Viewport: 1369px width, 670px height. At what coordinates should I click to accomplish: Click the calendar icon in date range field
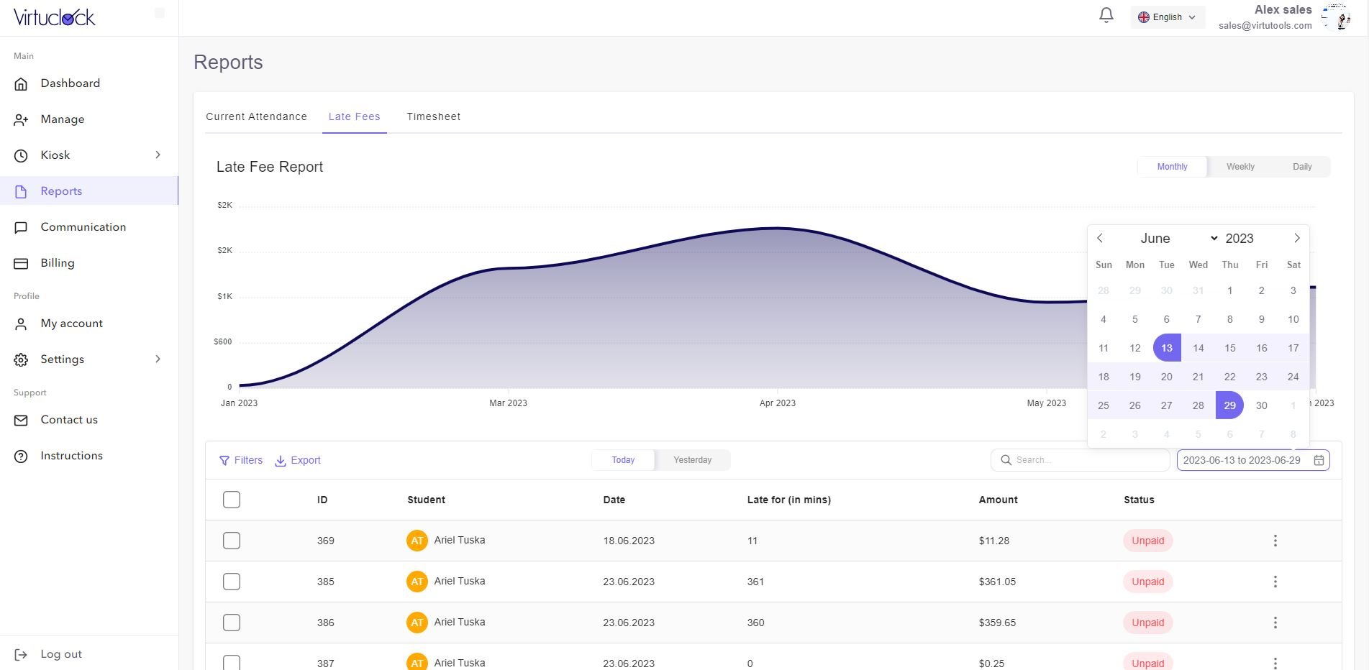click(1319, 460)
